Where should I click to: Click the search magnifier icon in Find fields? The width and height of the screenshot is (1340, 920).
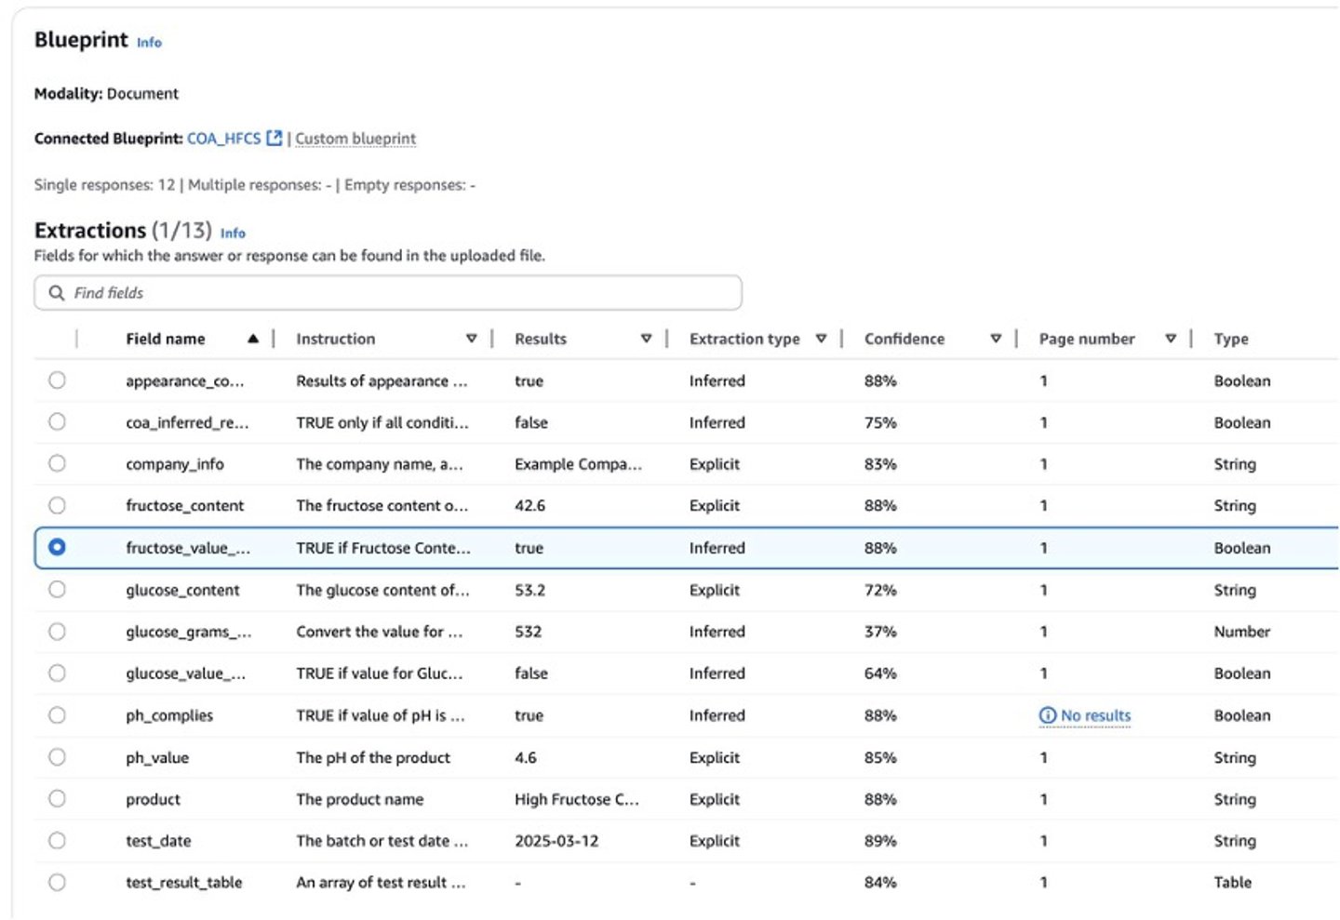click(57, 293)
